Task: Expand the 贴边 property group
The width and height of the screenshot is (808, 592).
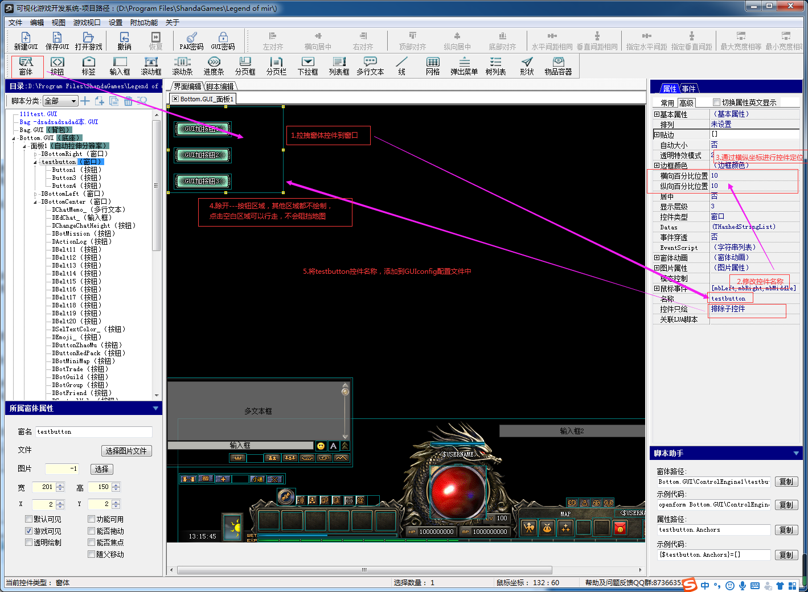Action: click(x=657, y=135)
